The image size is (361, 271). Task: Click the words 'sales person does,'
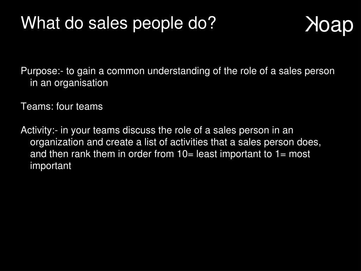click(x=280, y=142)
